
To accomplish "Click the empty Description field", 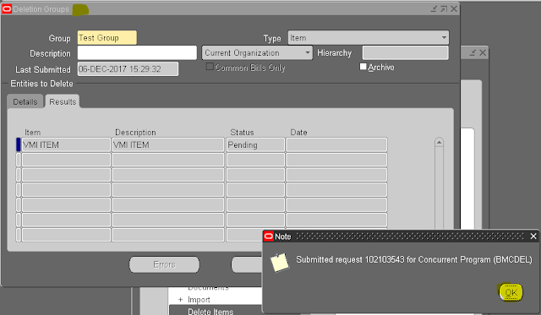I will click(137, 52).
